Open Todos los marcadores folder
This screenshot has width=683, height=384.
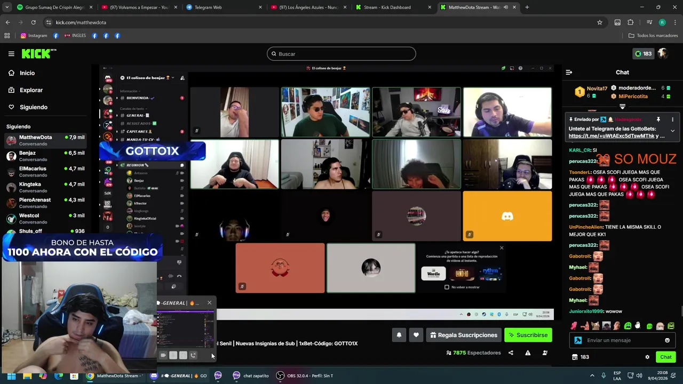653,36
